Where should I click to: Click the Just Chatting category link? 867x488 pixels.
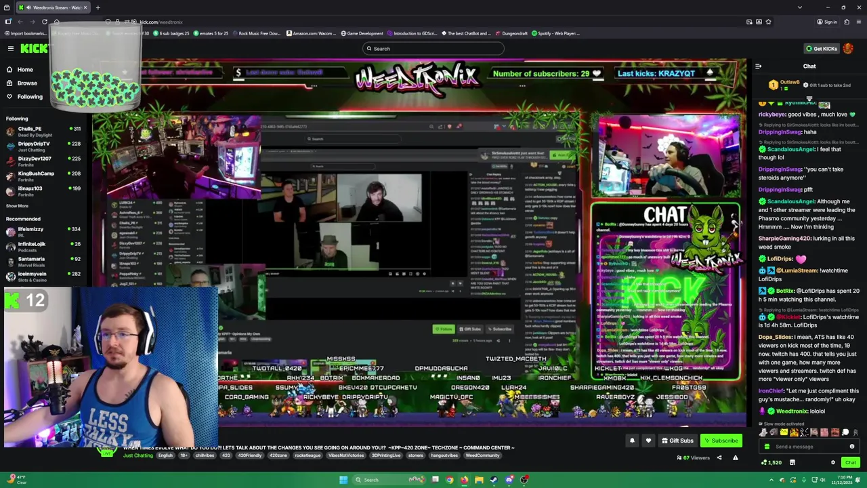coord(138,455)
